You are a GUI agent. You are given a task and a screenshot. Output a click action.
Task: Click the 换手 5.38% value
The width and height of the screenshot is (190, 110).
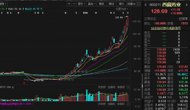162,78
